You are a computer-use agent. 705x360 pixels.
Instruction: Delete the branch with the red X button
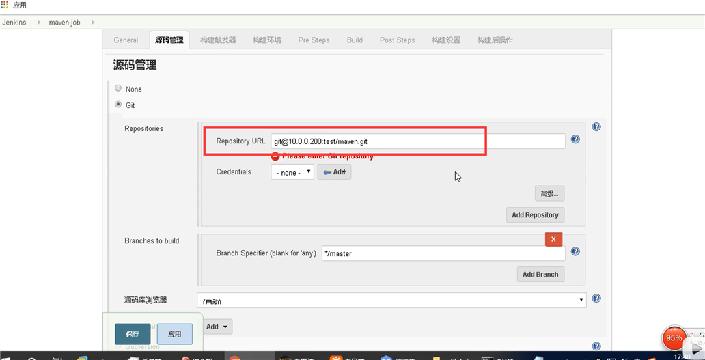(x=553, y=239)
